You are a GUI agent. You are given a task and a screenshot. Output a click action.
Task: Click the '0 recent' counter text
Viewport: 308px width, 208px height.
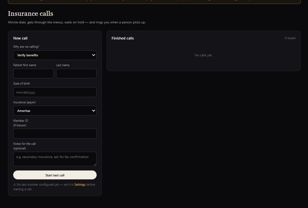[290, 38]
